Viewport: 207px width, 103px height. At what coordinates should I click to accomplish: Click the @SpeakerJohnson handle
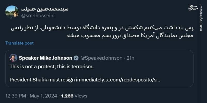tap(101, 58)
